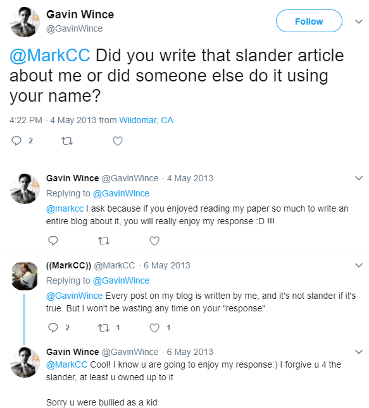The height and width of the screenshot is (408, 369).
Task: Reply to MarkCC's 6 May tweet
Action: point(53,328)
